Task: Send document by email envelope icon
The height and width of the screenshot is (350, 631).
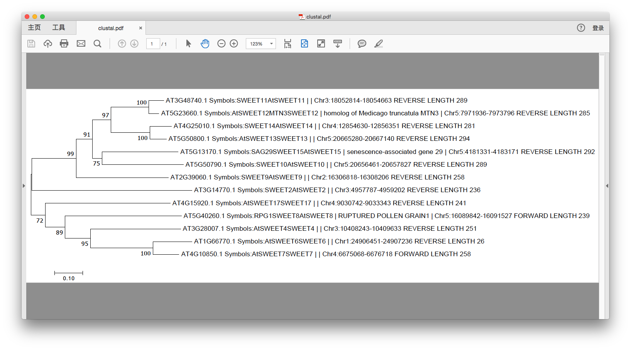Action: 81,44
